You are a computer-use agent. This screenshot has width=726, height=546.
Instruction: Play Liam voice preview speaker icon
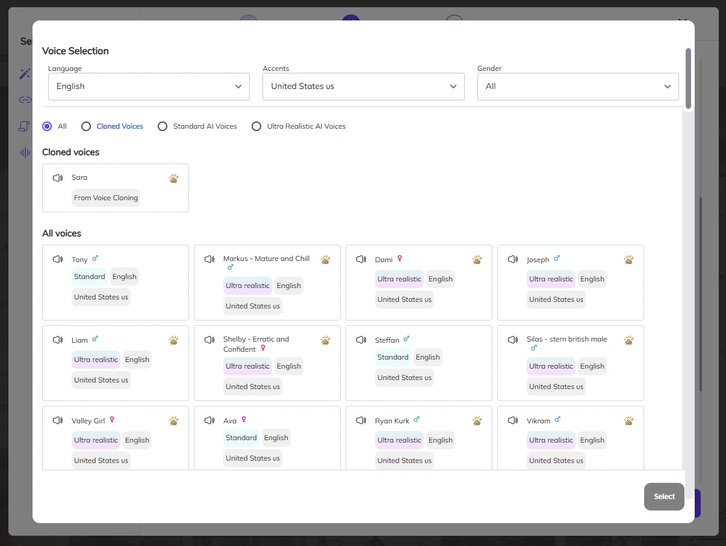(x=58, y=340)
